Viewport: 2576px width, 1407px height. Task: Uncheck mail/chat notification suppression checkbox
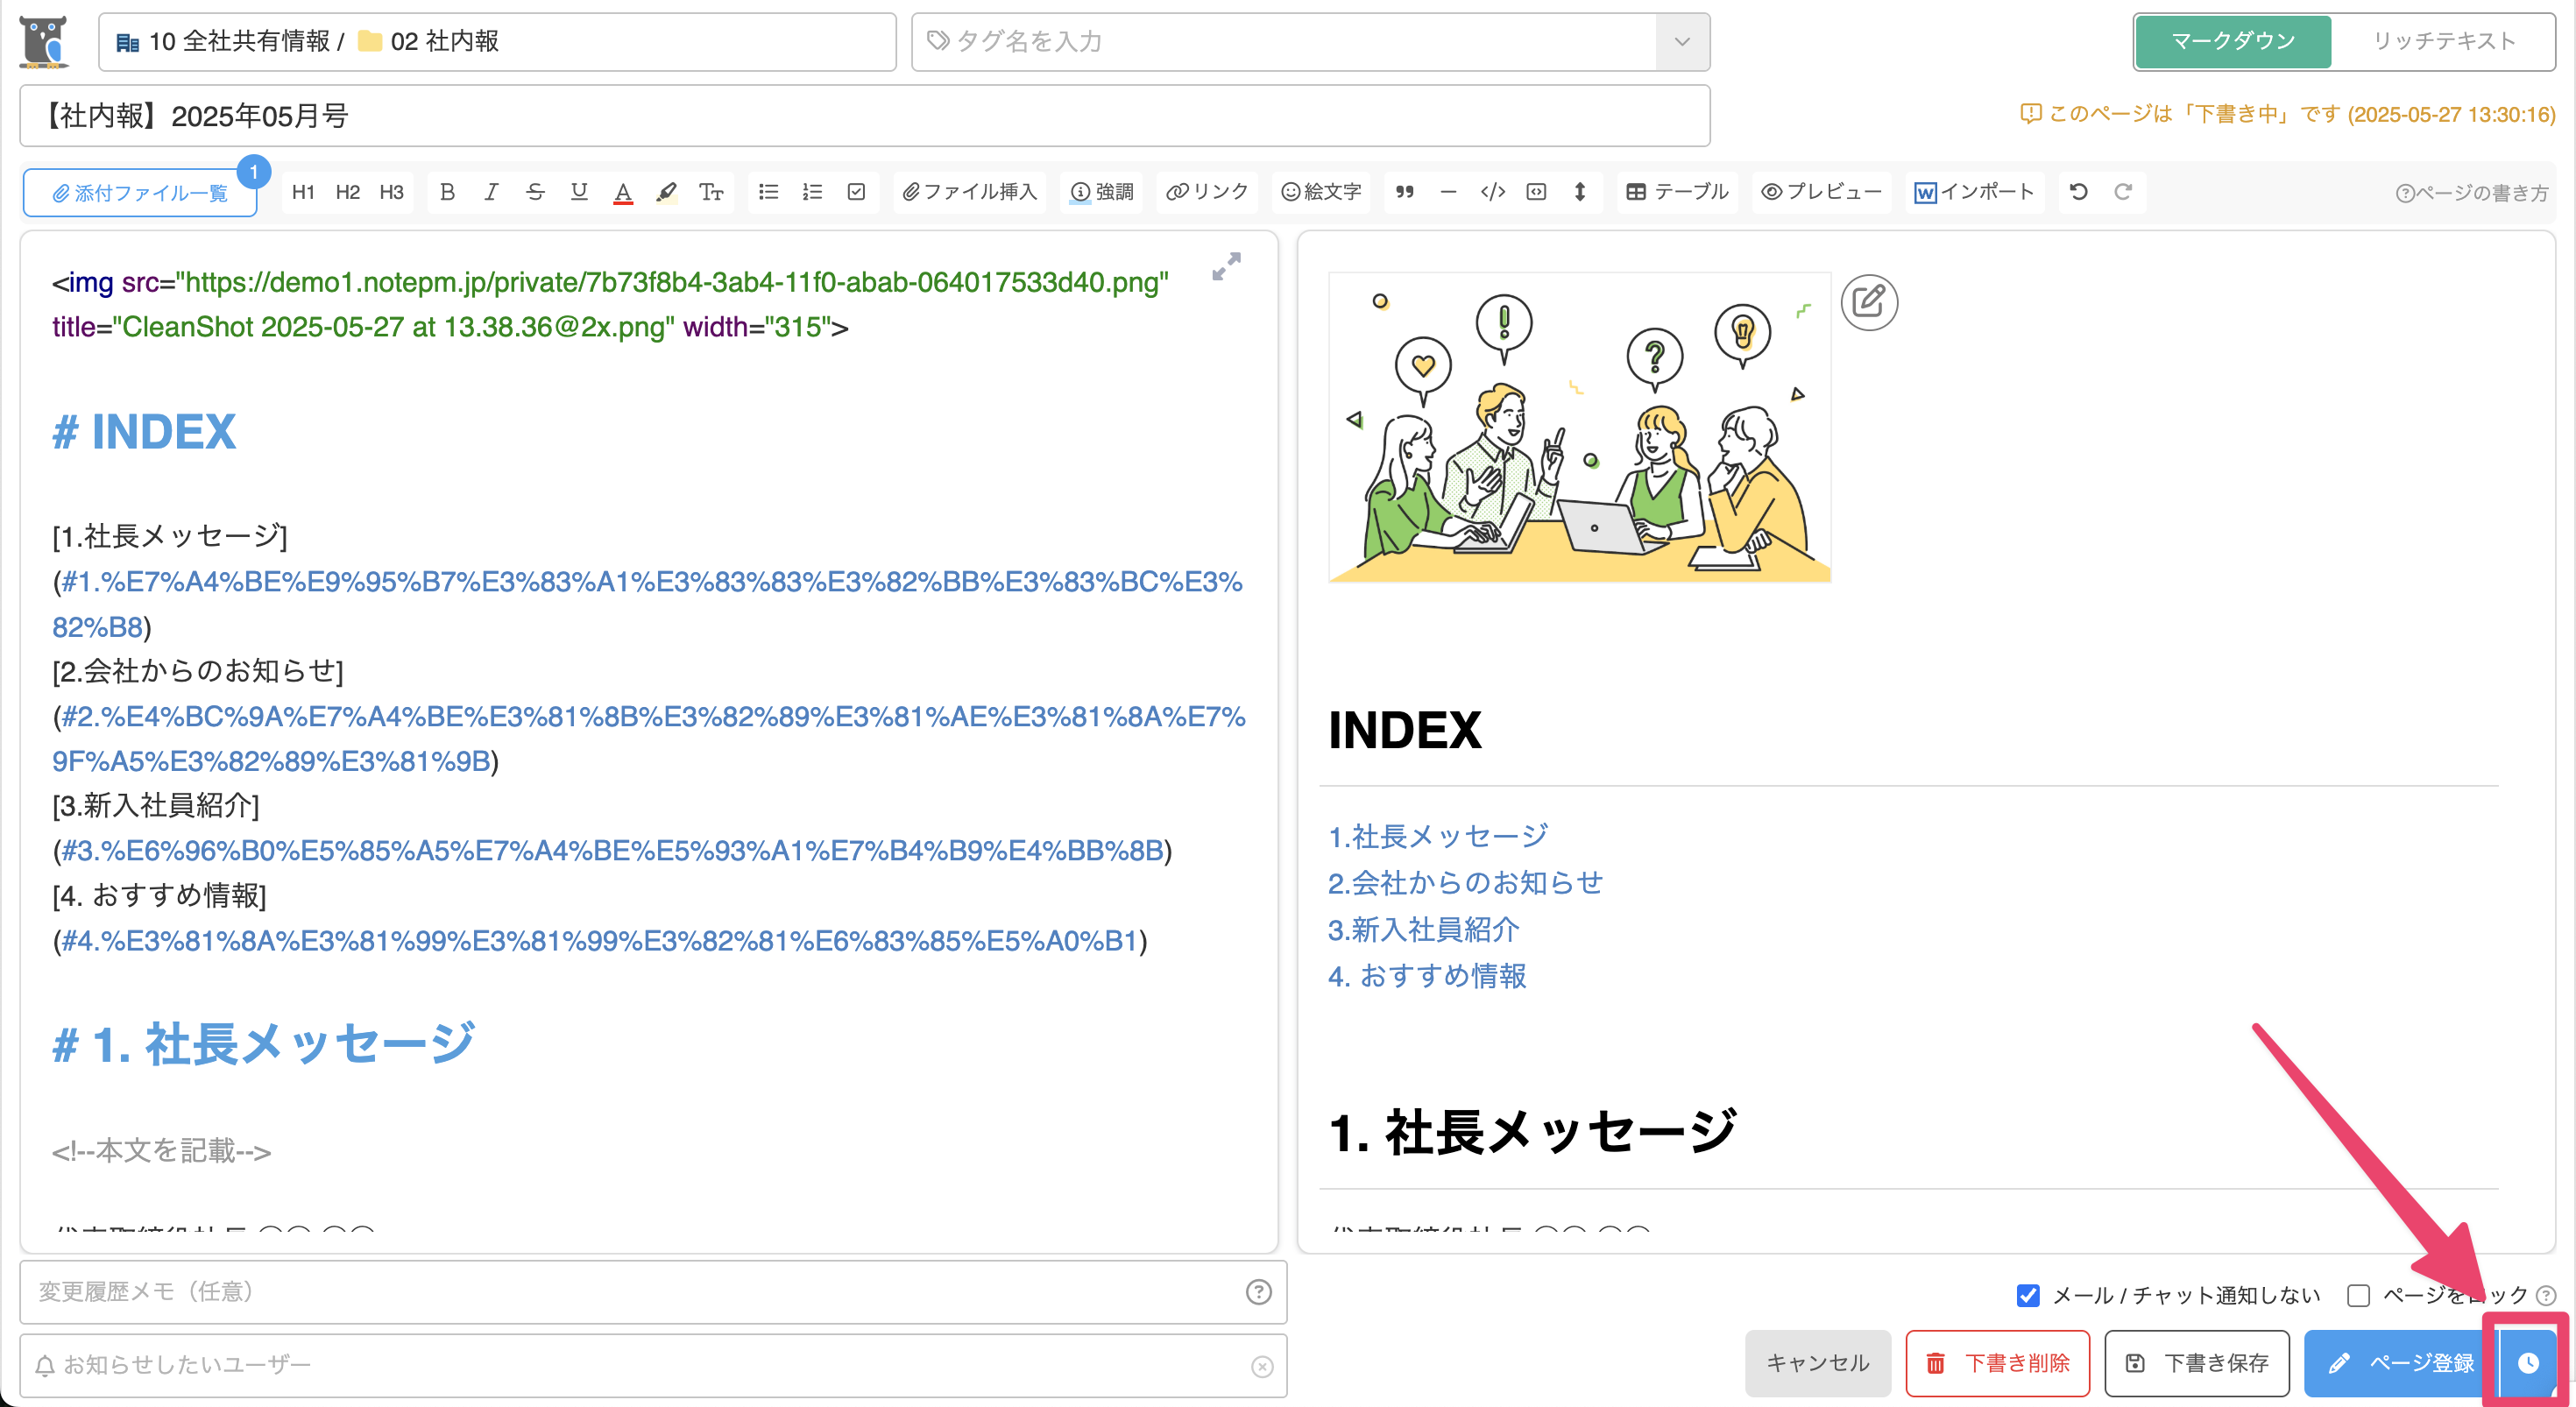[x=2028, y=1295]
